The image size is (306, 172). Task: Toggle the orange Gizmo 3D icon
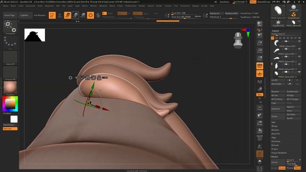point(90,15)
